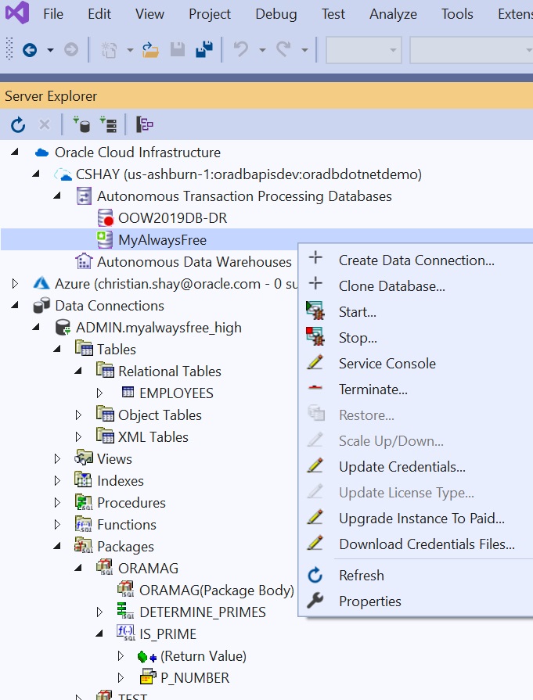Screen dimensions: 533x700
Task: Choose Stop in the context menu
Action: pos(416,338)
